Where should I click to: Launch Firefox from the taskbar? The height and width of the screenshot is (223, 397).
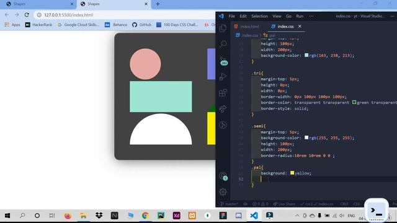[68, 216]
